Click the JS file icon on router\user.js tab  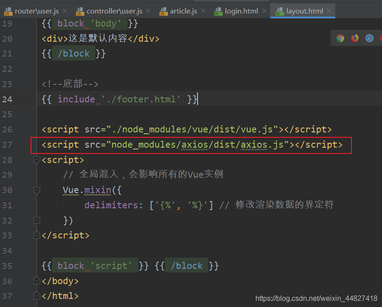pyautogui.click(x=8, y=11)
